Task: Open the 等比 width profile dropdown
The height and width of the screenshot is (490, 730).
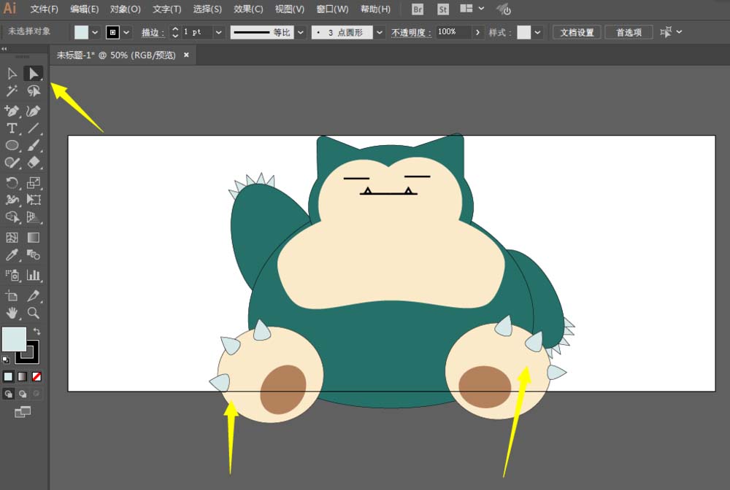Action: click(301, 32)
